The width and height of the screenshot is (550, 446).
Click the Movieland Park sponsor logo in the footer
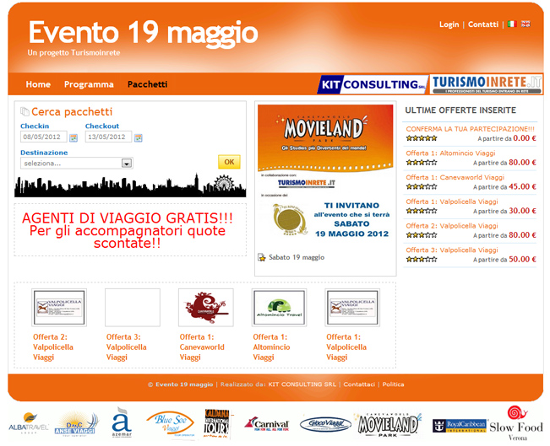coord(388,425)
